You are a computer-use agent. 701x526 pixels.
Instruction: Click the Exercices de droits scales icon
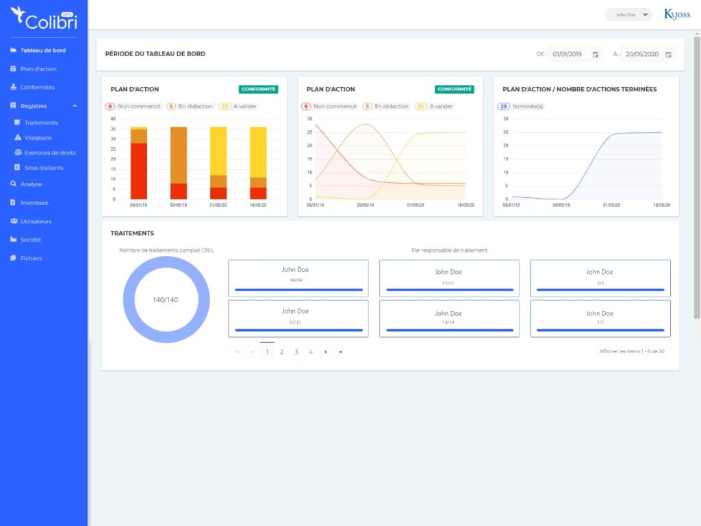[x=18, y=153]
